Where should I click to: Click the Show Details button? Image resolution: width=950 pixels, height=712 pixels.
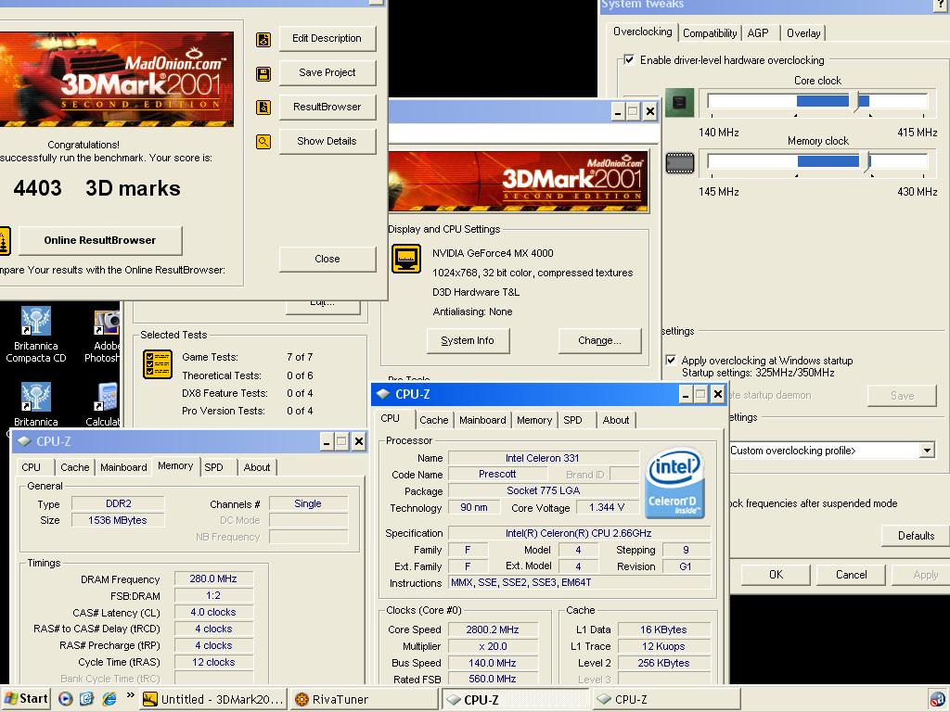(x=327, y=141)
